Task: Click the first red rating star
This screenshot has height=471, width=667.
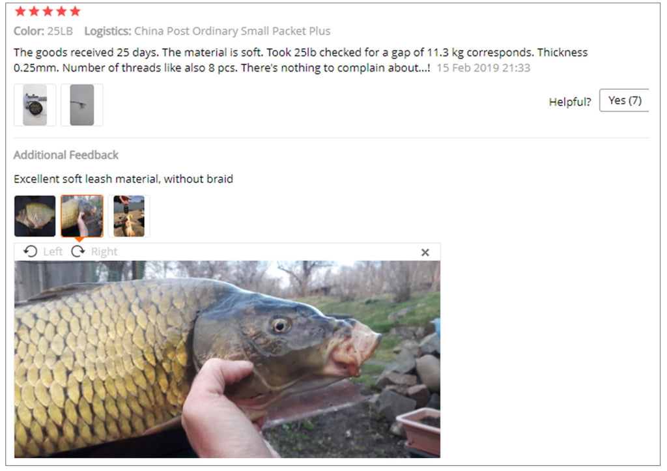Action: (x=20, y=11)
